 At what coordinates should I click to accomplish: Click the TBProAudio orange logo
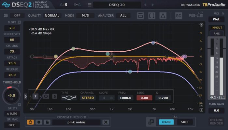click(x=214, y=5)
